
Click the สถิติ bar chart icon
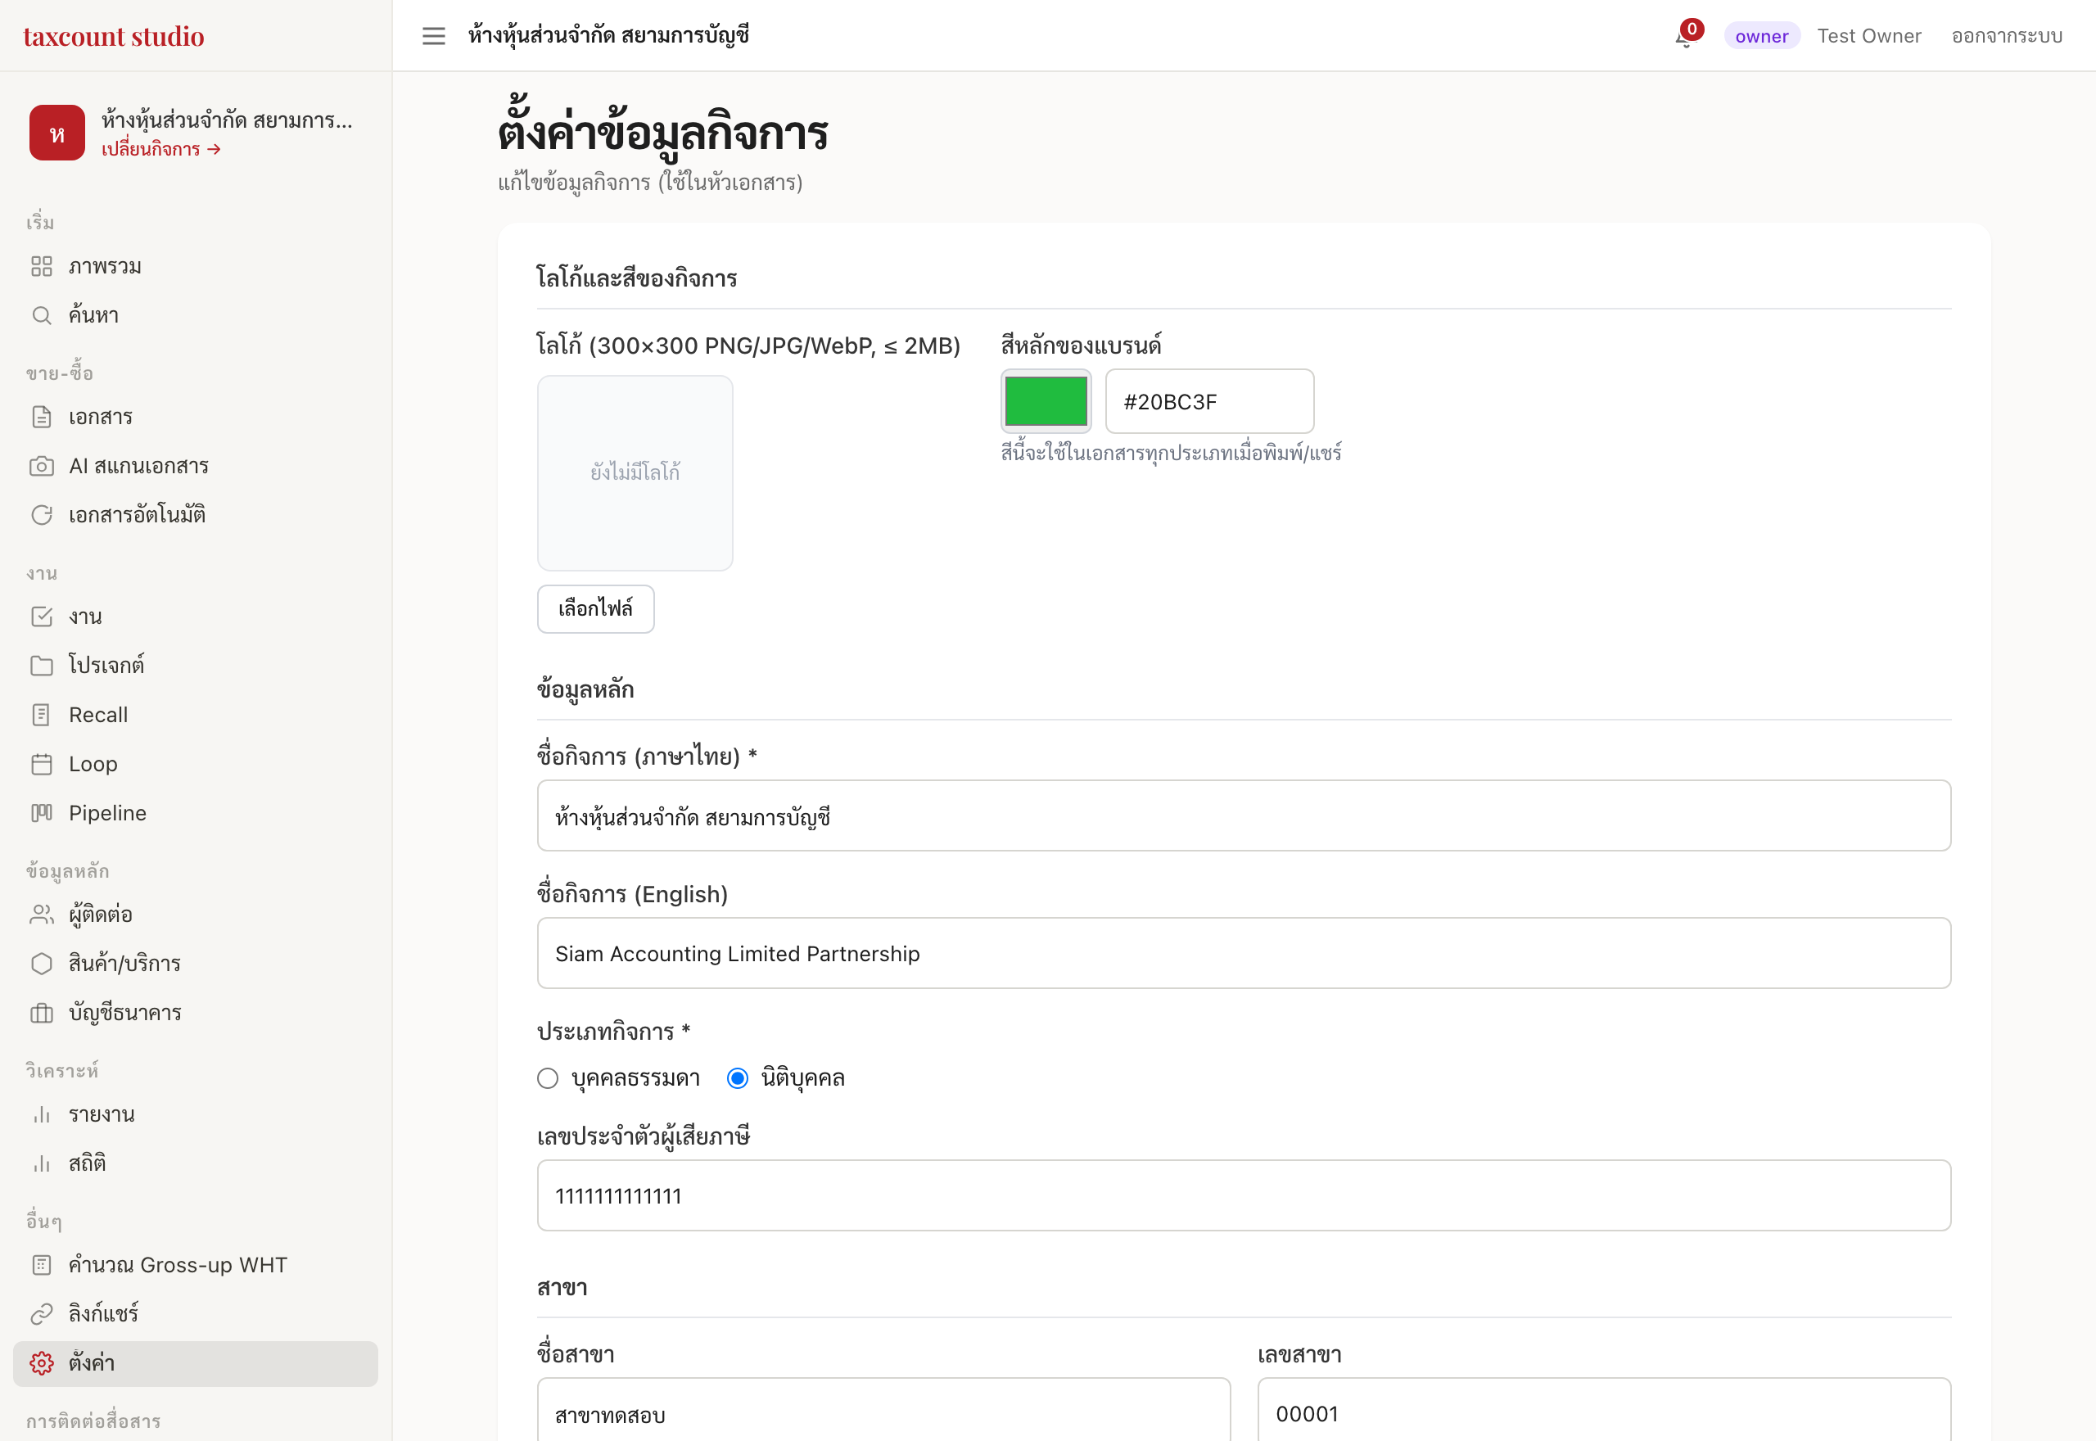pos(42,1163)
